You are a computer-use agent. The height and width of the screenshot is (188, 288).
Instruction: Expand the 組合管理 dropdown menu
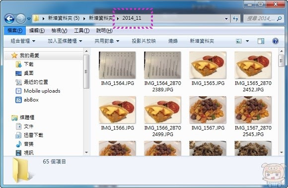(x=23, y=41)
